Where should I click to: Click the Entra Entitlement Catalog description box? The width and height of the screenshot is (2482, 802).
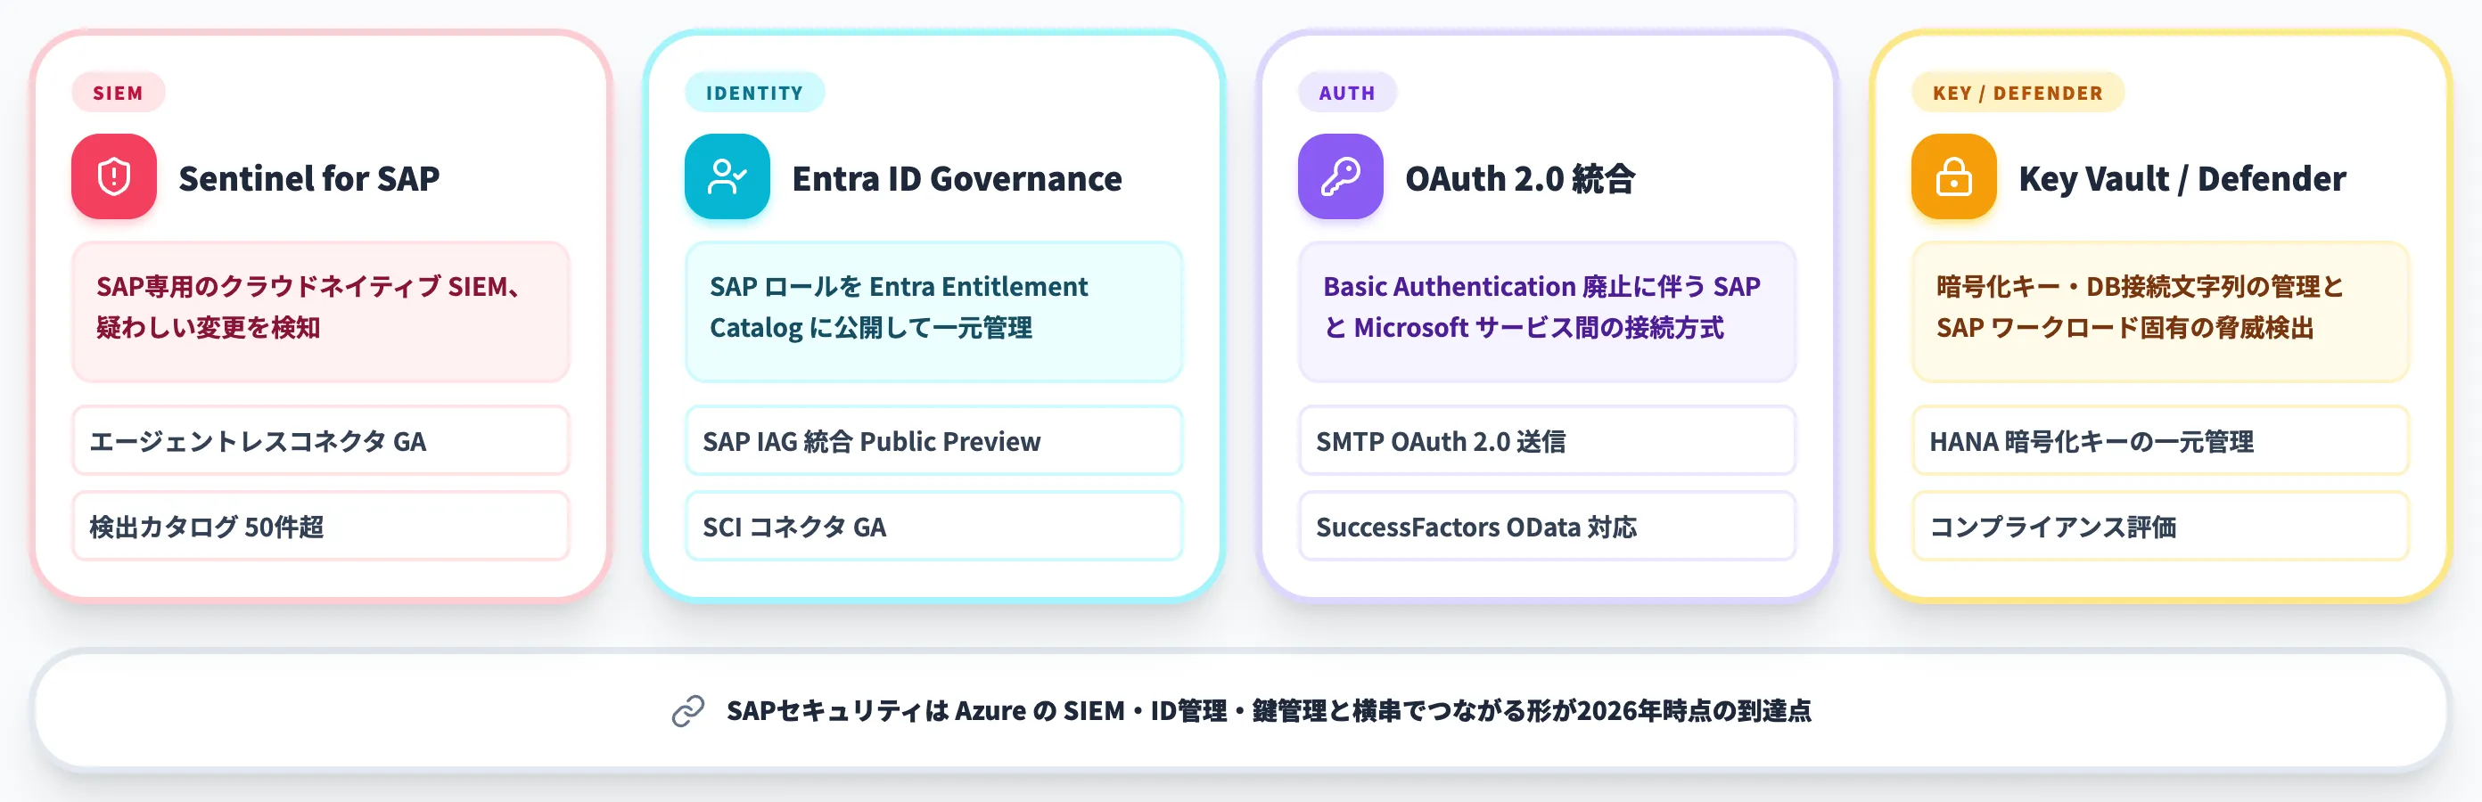pyautogui.click(x=933, y=311)
